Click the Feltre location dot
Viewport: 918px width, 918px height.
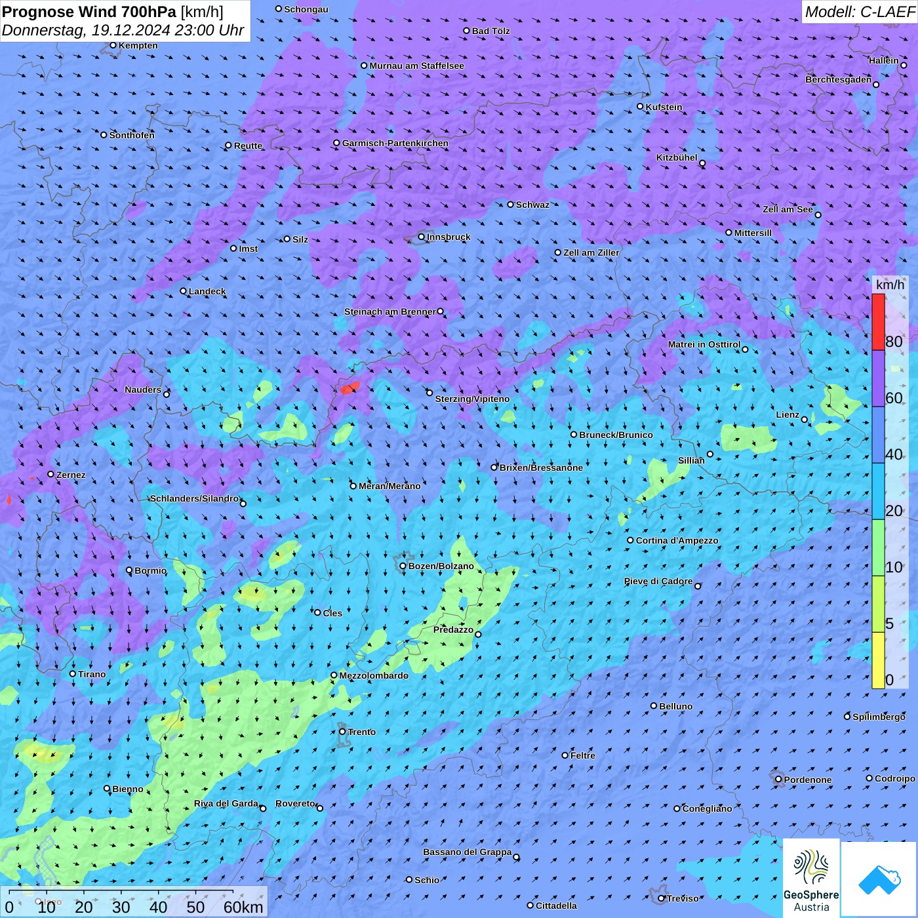click(565, 755)
